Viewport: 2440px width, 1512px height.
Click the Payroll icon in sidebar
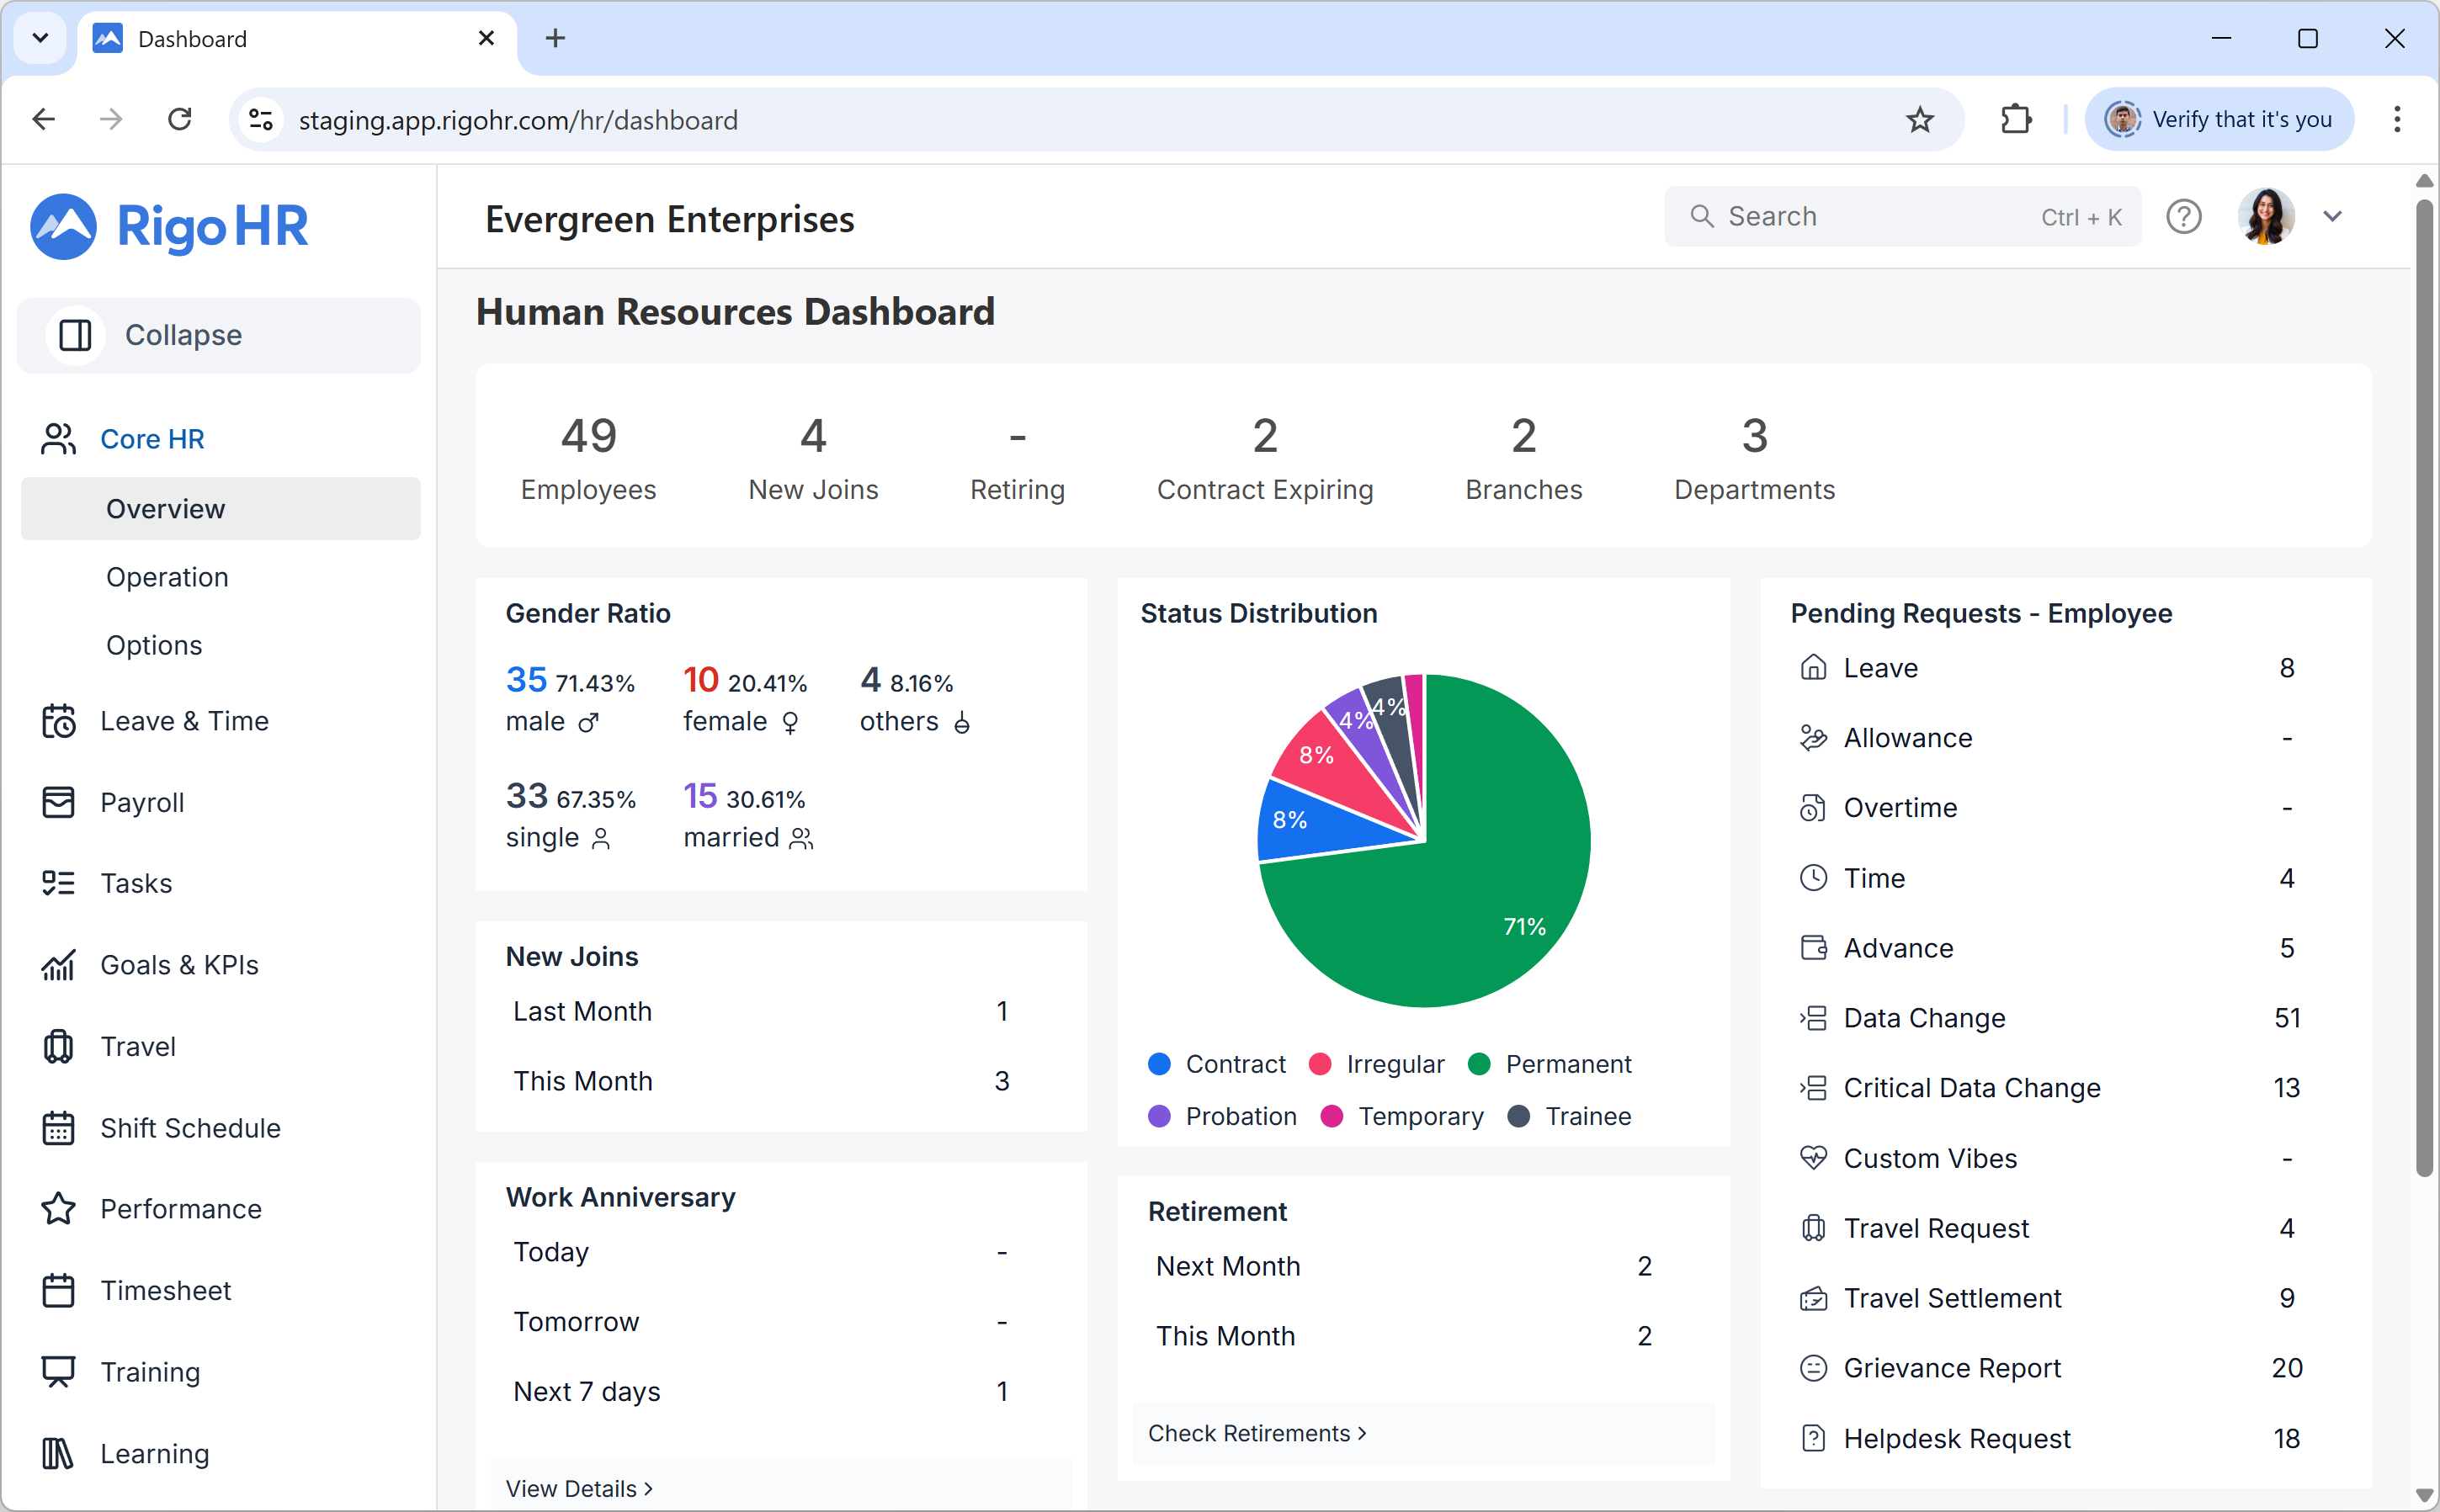(x=58, y=802)
